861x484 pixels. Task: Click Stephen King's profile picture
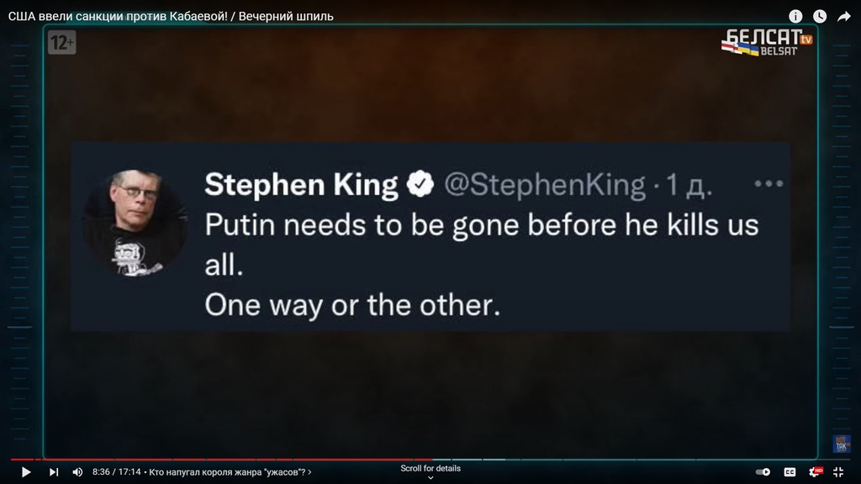[135, 223]
